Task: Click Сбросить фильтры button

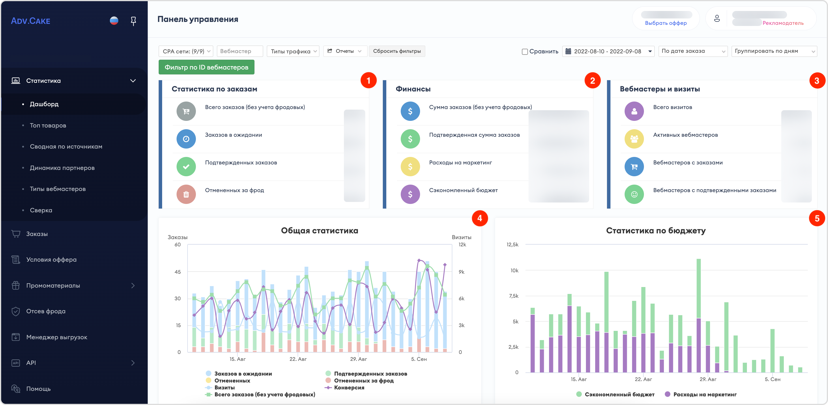Action: 397,51
